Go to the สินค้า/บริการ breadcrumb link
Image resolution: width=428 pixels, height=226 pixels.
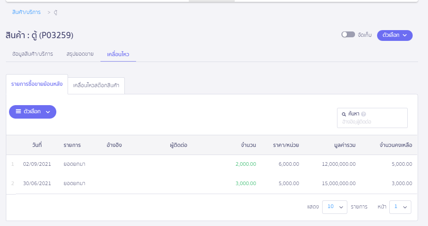point(26,12)
